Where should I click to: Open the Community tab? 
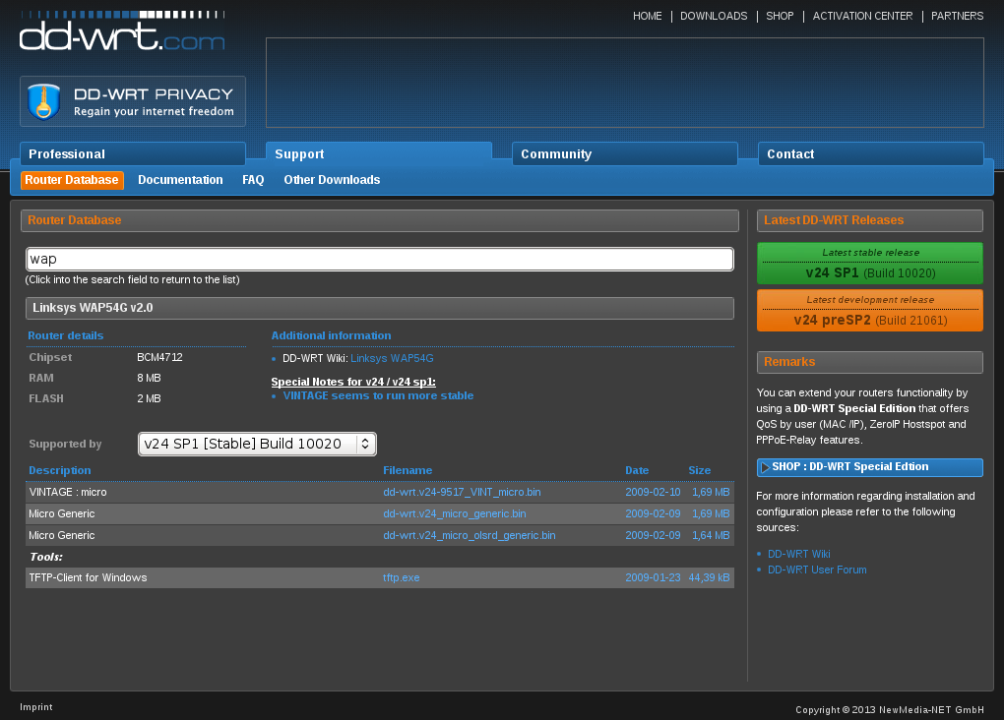[624, 154]
